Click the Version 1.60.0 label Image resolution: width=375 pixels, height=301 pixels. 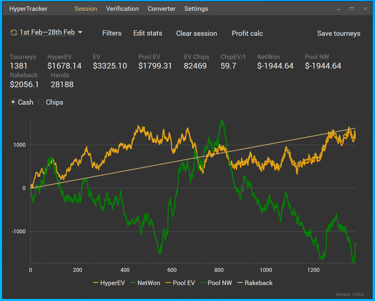coord(350,294)
